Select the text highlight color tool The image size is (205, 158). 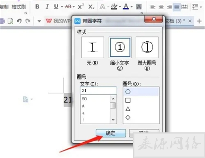[x=114, y=6]
